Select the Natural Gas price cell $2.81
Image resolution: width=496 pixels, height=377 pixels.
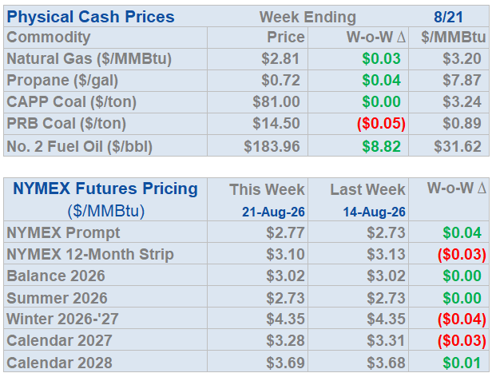(280, 59)
